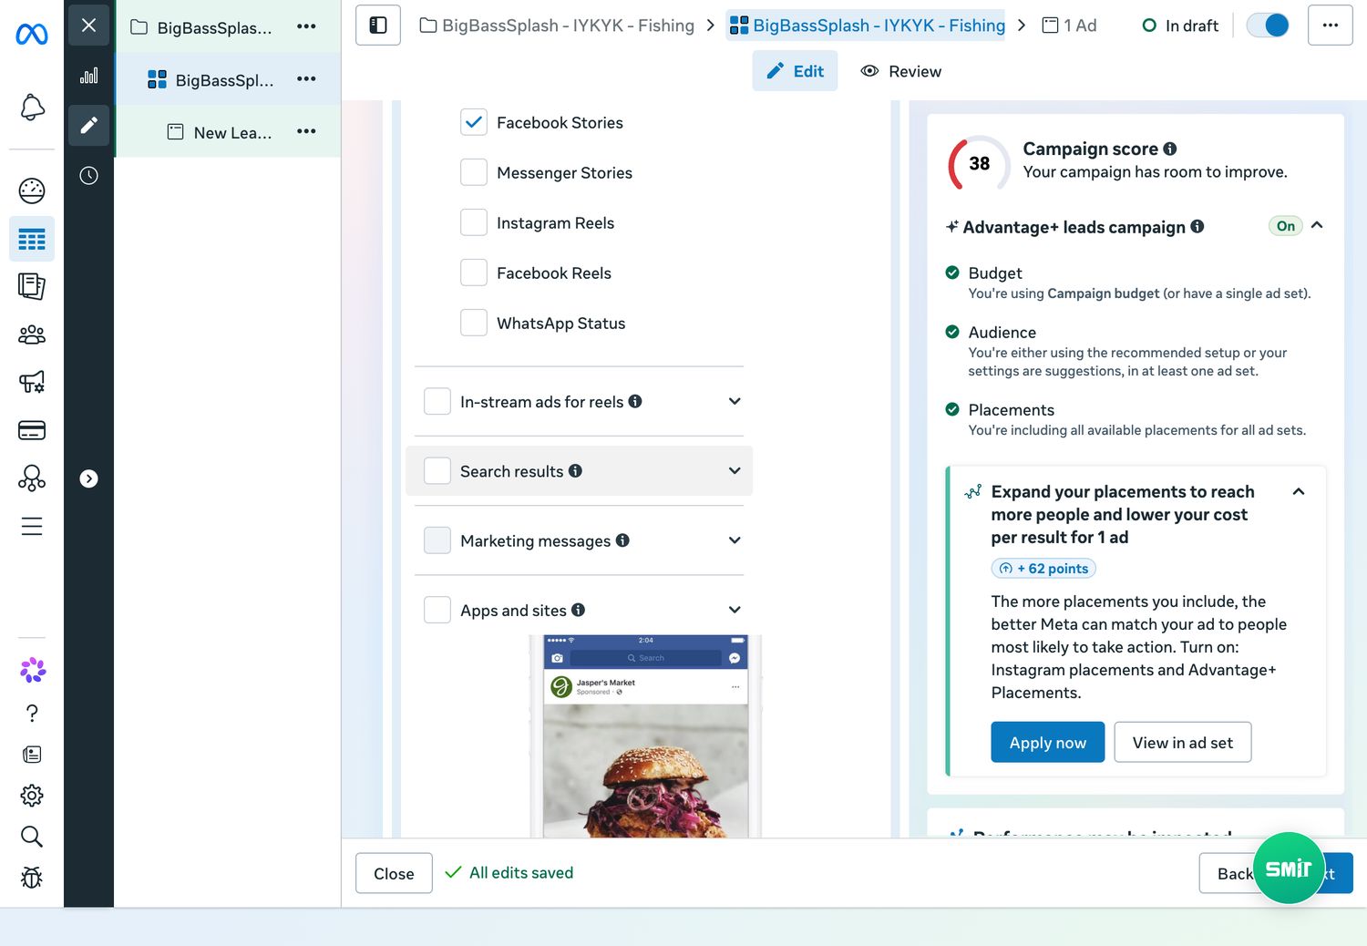This screenshot has height=946, width=1367.
Task: Click the performance chart icon in the dark sidebar
Action: (x=88, y=76)
